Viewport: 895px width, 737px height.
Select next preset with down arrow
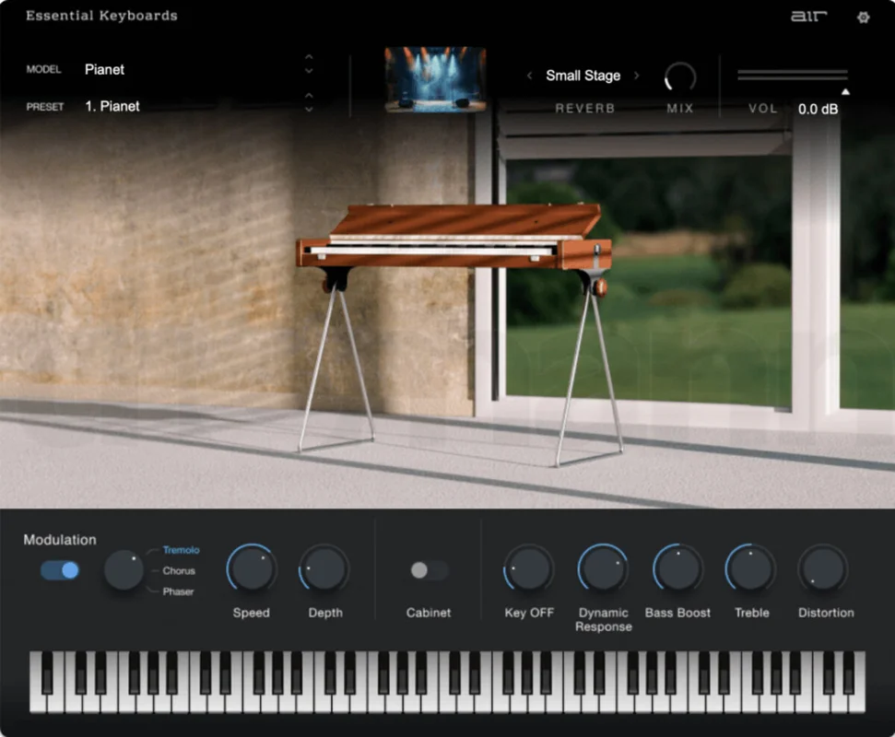309,109
